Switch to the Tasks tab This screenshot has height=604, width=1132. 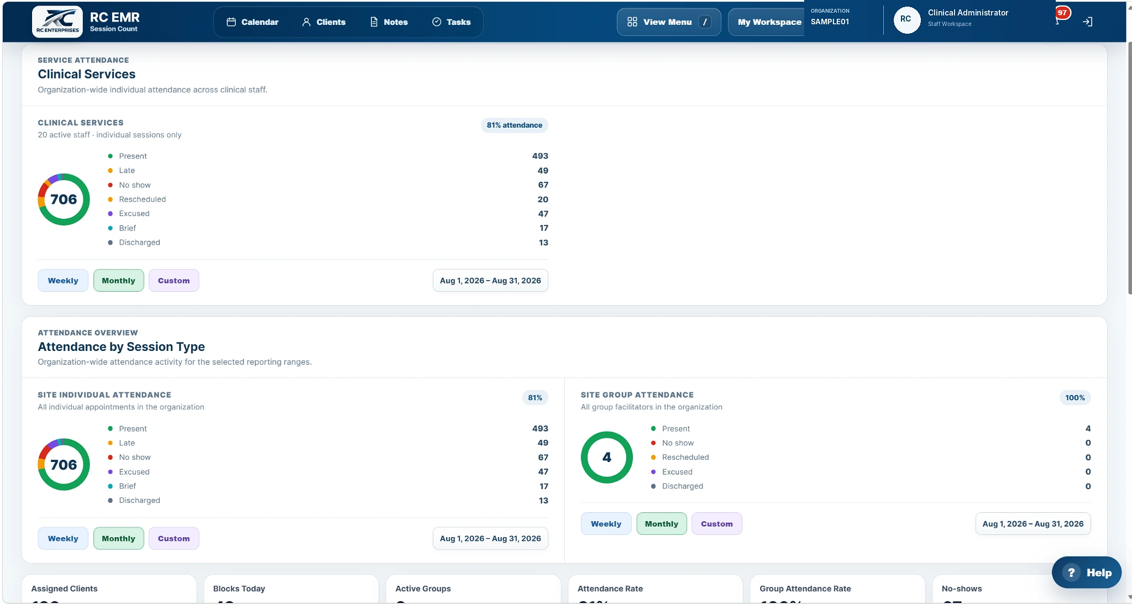pyautogui.click(x=452, y=22)
